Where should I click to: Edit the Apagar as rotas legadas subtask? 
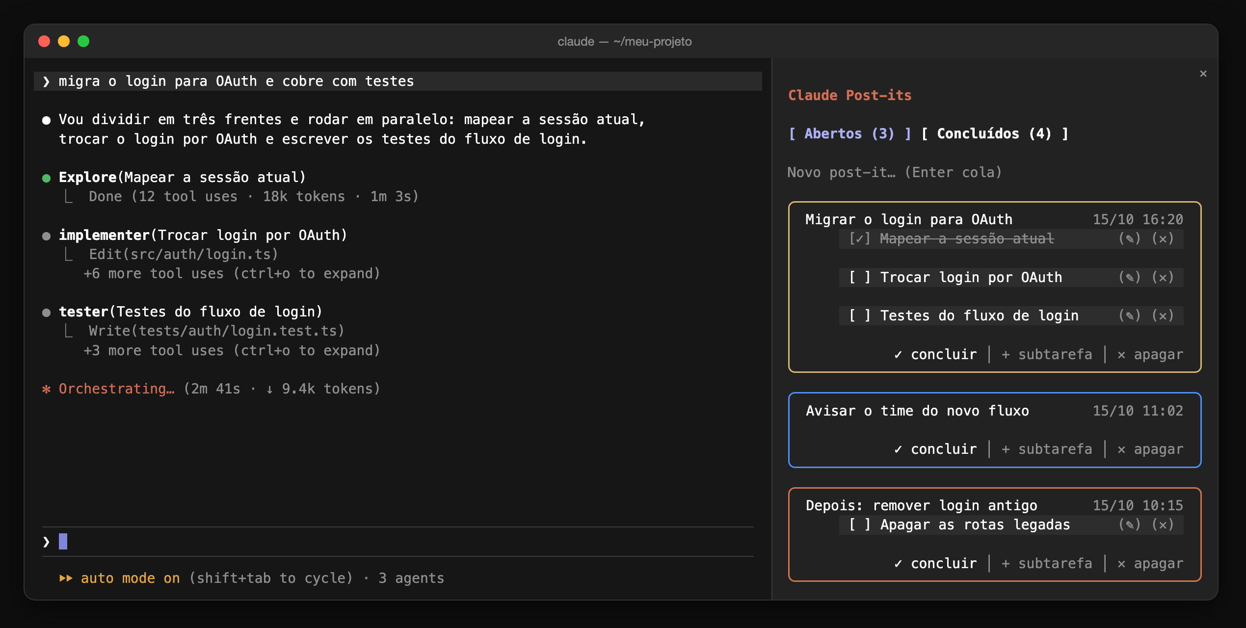tap(1130, 524)
